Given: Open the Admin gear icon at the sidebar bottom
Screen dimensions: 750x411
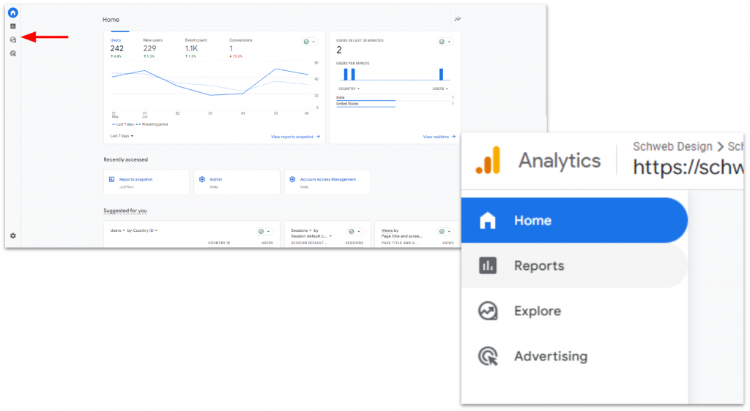Looking at the screenshot, I should pos(13,235).
